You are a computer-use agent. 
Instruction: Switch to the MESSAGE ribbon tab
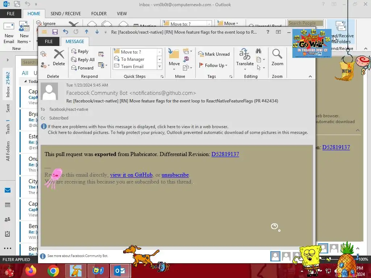click(x=75, y=41)
